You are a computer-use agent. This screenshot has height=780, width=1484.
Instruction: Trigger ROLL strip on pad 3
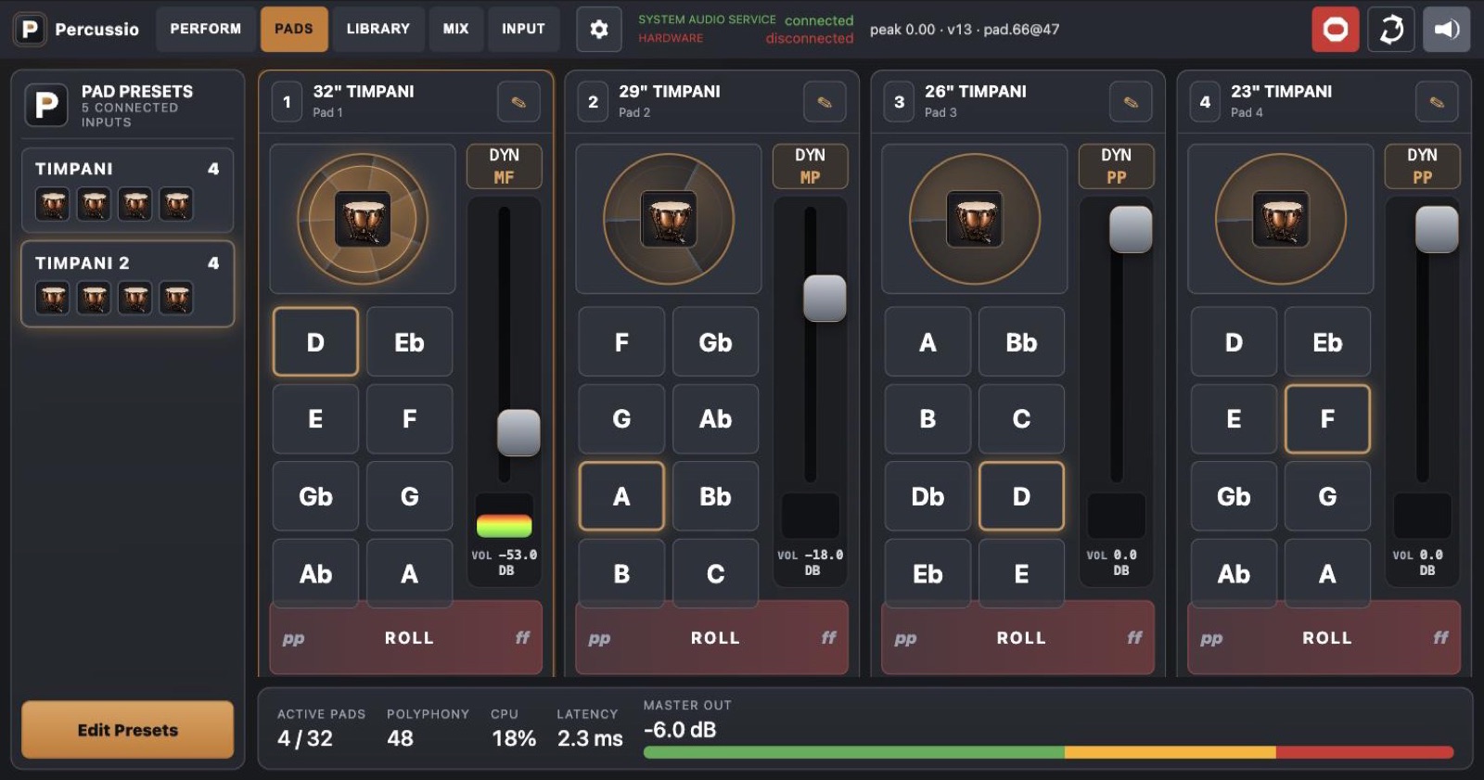tap(1018, 638)
